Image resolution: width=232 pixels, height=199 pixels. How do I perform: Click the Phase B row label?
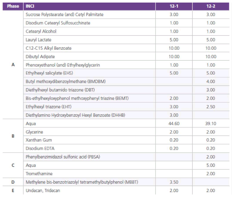(13, 136)
